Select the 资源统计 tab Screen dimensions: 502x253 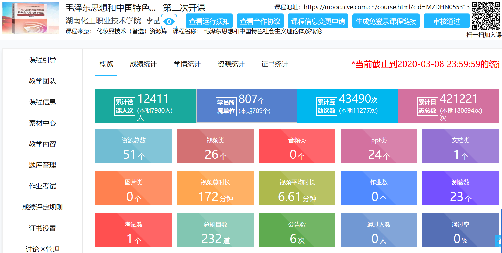pos(231,64)
